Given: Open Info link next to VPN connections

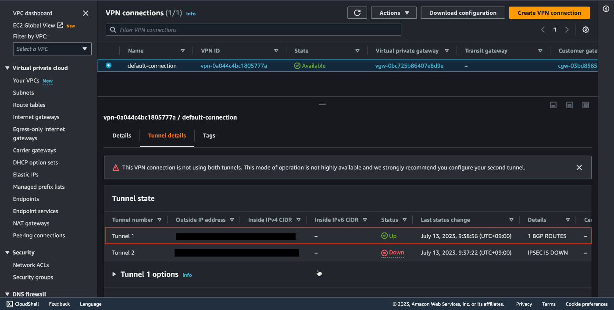Looking at the screenshot, I should (x=191, y=14).
